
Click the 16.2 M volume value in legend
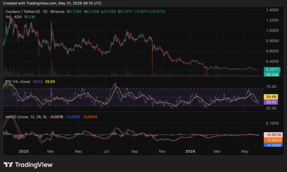pos(29,17)
